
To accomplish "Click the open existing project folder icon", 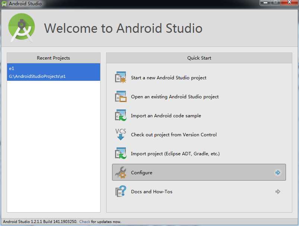I will click(121, 96).
